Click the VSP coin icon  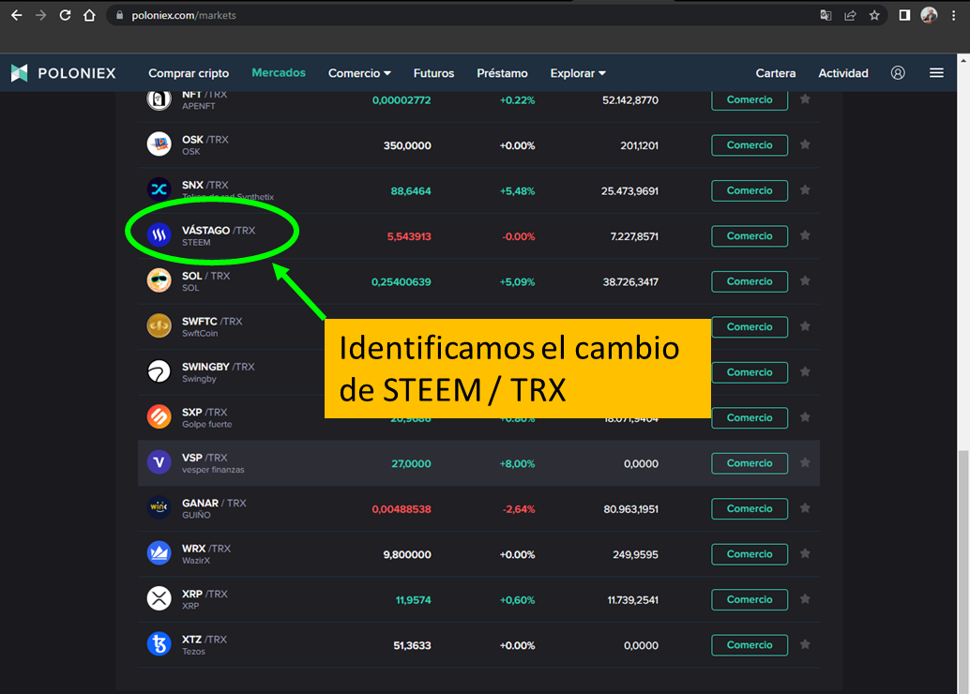[x=159, y=462]
